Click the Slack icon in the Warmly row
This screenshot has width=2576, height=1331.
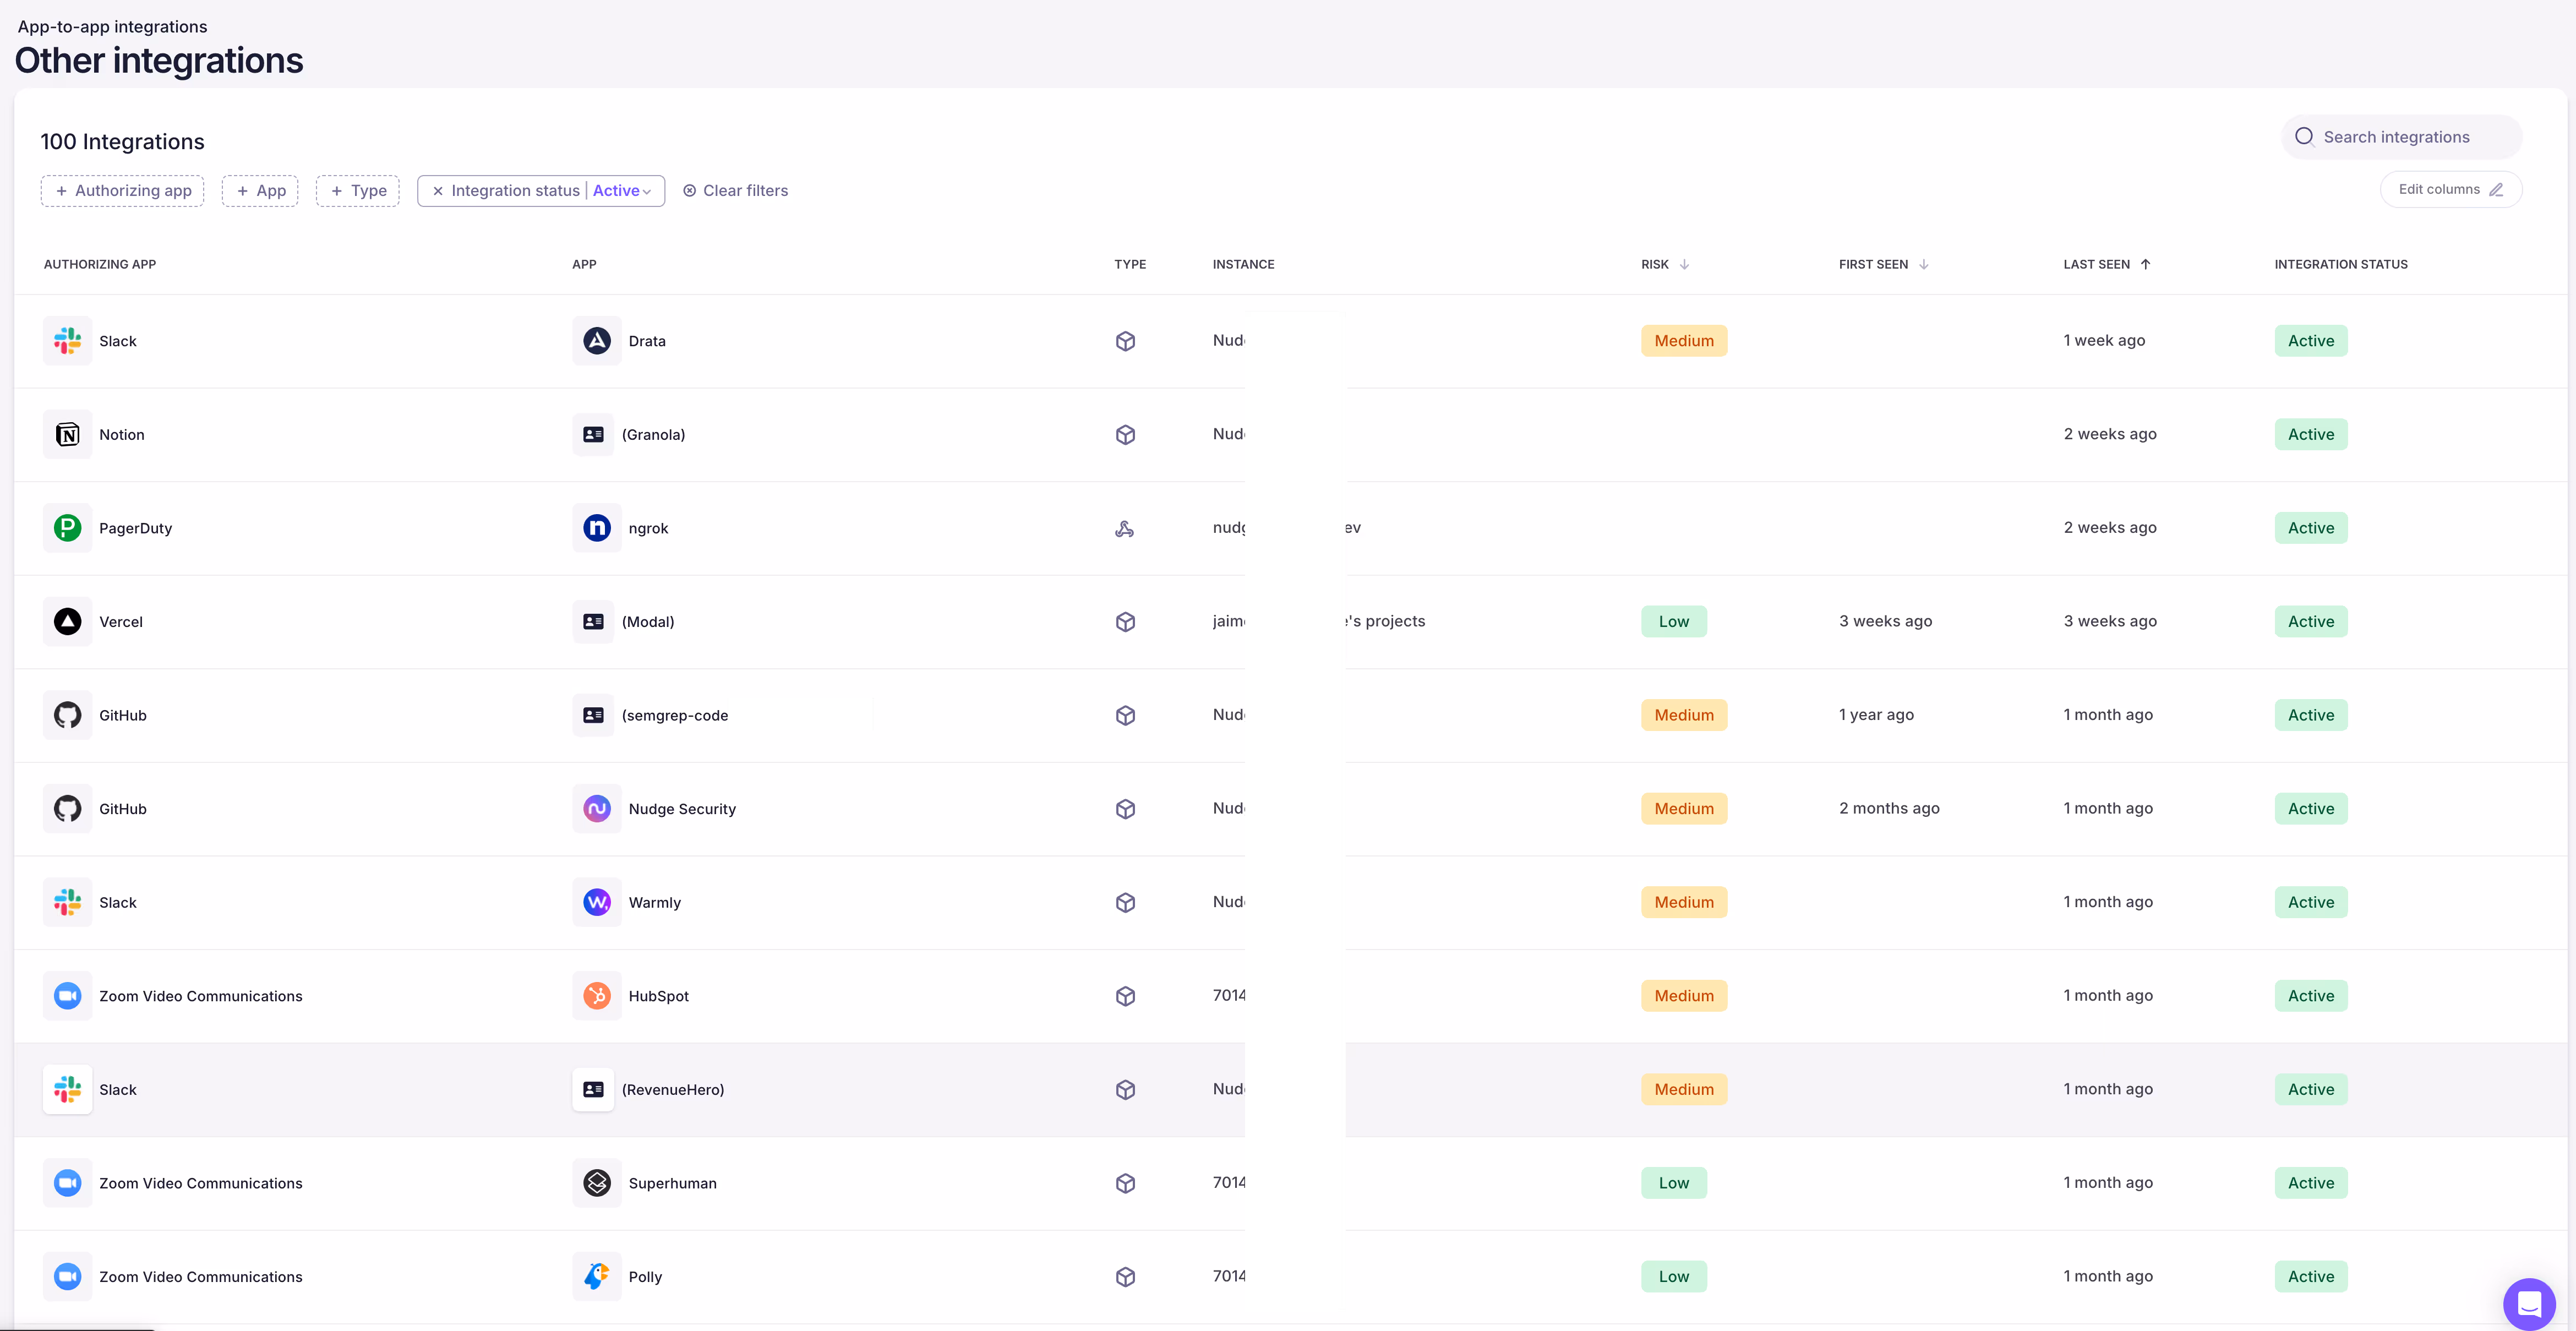click(67, 902)
